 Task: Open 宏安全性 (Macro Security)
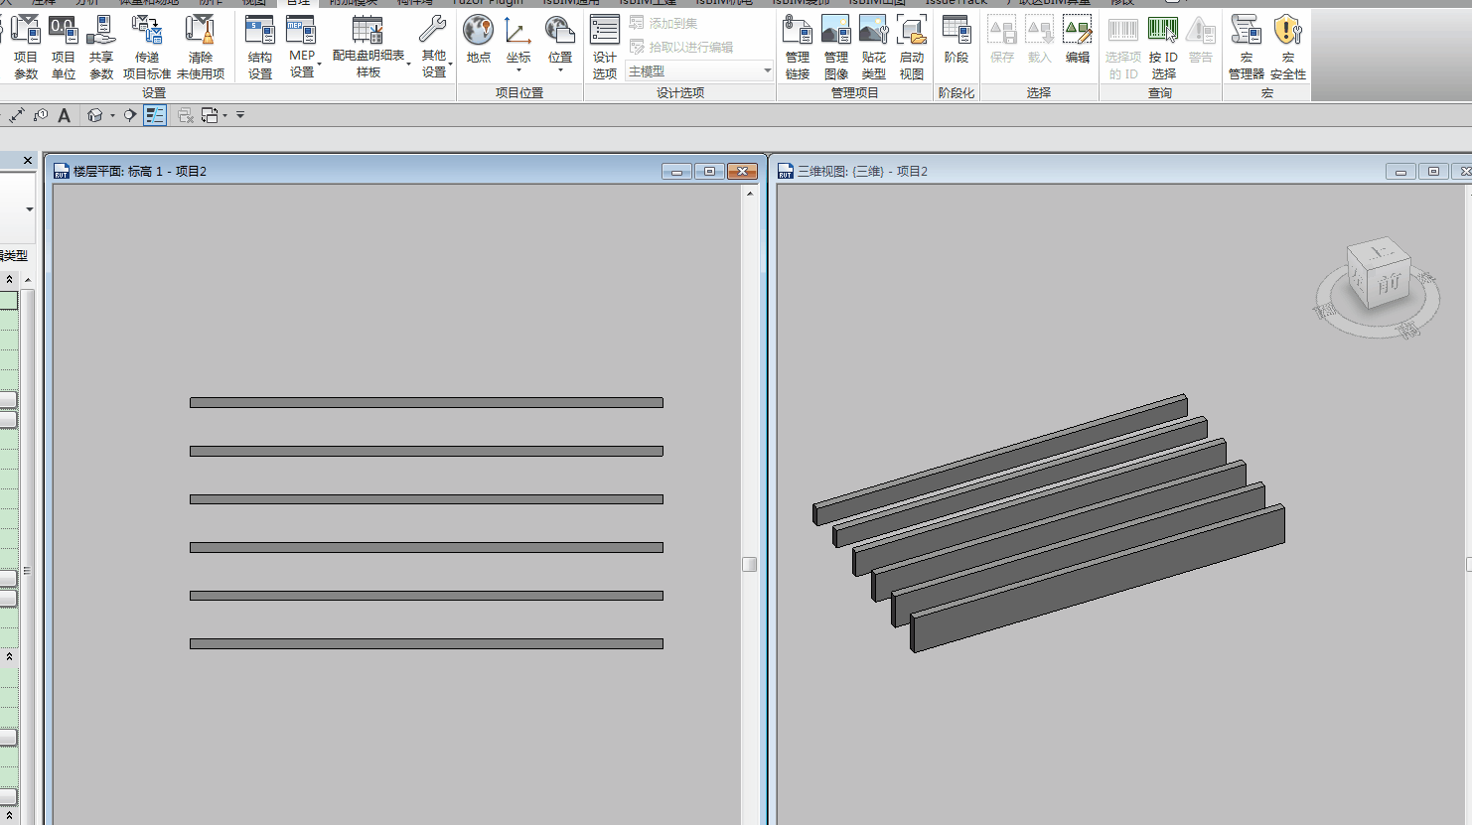(1288, 47)
